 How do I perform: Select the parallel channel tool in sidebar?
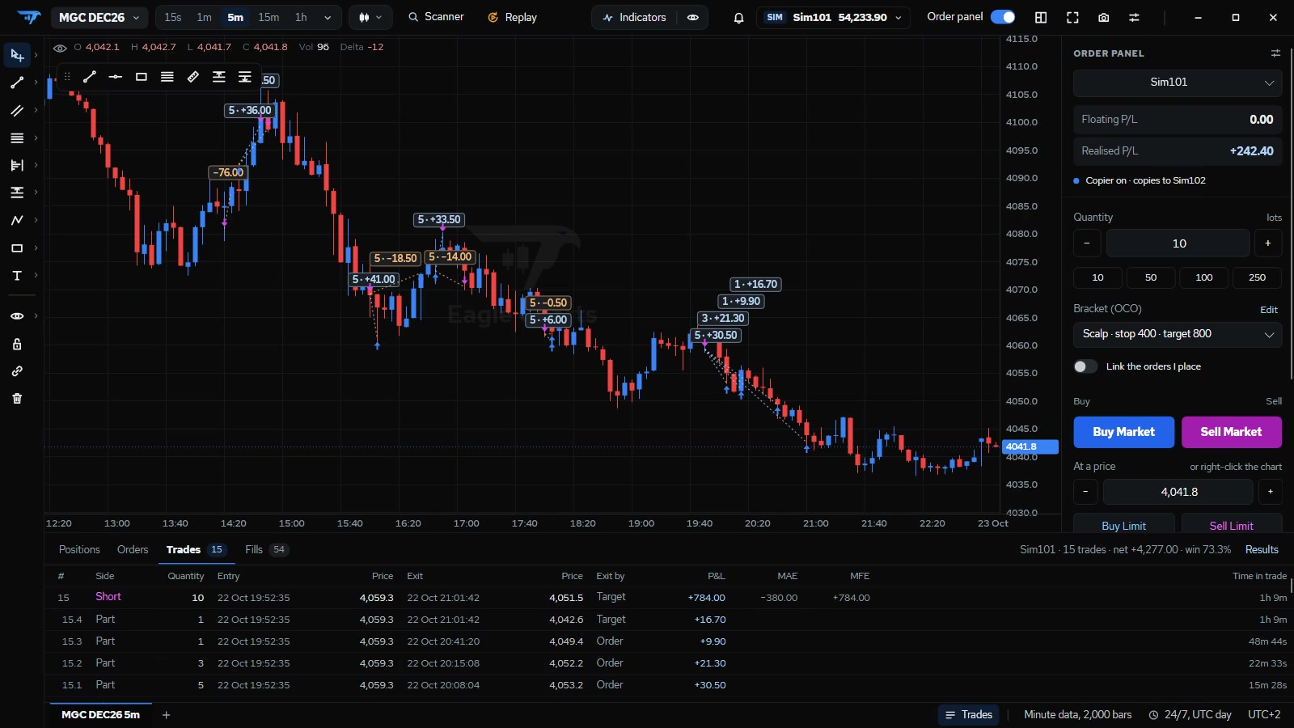(x=17, y=110)
